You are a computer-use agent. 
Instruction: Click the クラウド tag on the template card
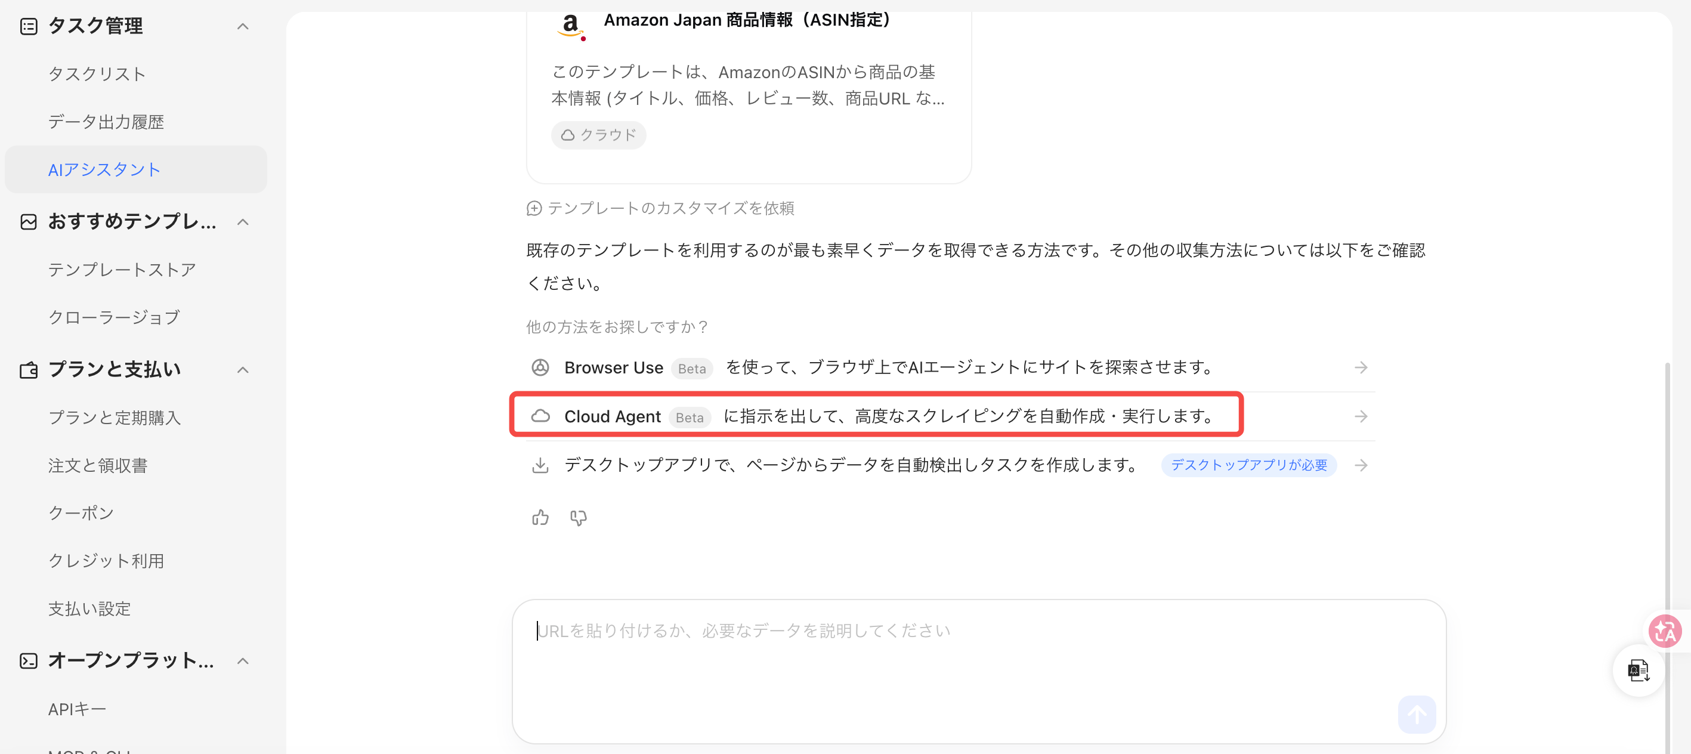[599, 135]
